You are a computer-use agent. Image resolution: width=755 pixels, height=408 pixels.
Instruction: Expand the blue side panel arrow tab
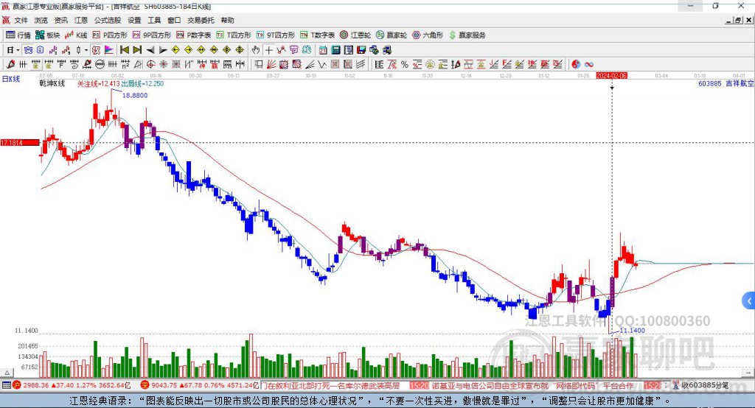[x=749, y=301]
